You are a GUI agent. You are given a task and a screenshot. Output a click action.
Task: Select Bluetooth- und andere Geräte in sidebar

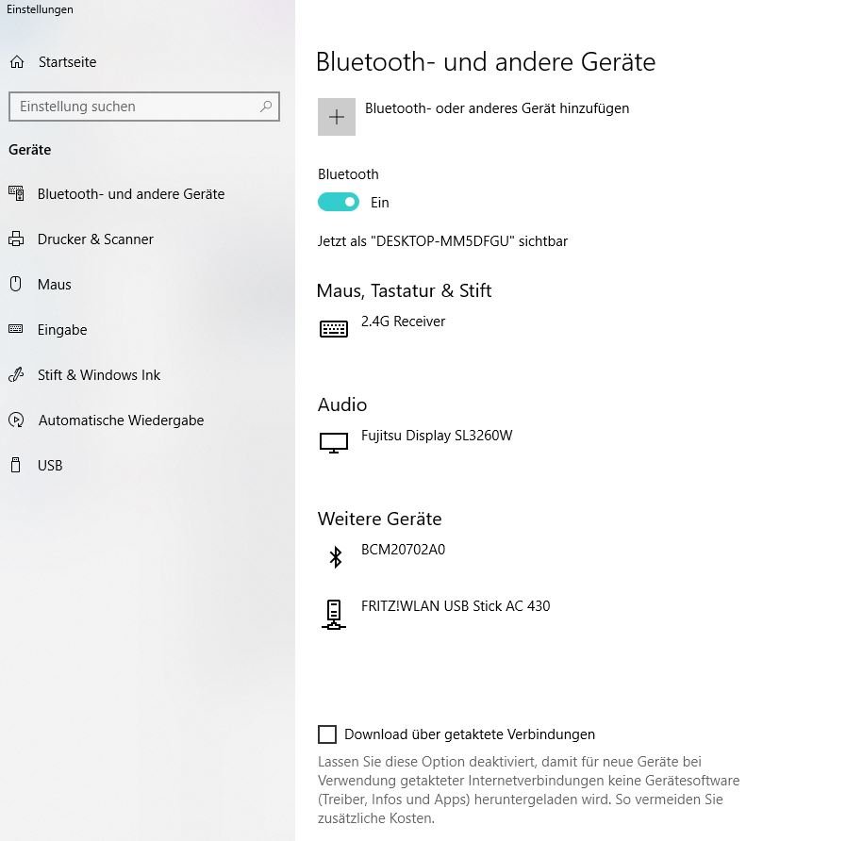click(x=131, y=194)
